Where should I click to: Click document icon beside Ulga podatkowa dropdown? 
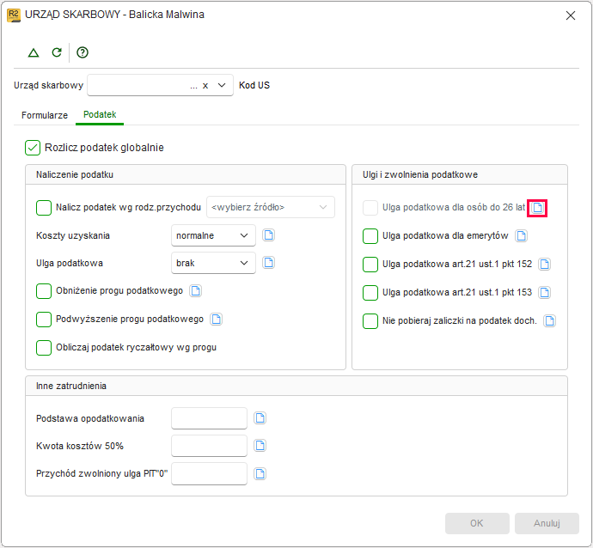[x=268, y=263]
